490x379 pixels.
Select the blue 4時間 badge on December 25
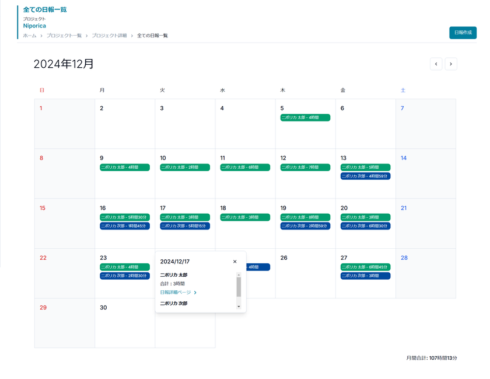(x=258, y=267)
